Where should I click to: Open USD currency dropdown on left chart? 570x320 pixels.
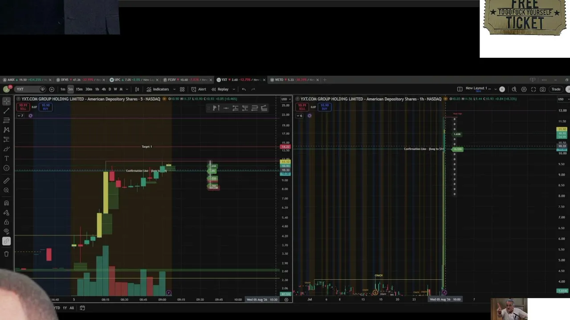285,99
